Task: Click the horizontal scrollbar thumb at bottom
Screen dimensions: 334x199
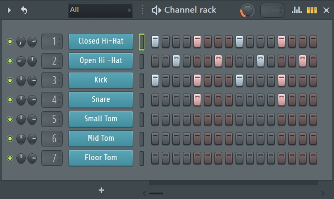Action: (156, 193)
